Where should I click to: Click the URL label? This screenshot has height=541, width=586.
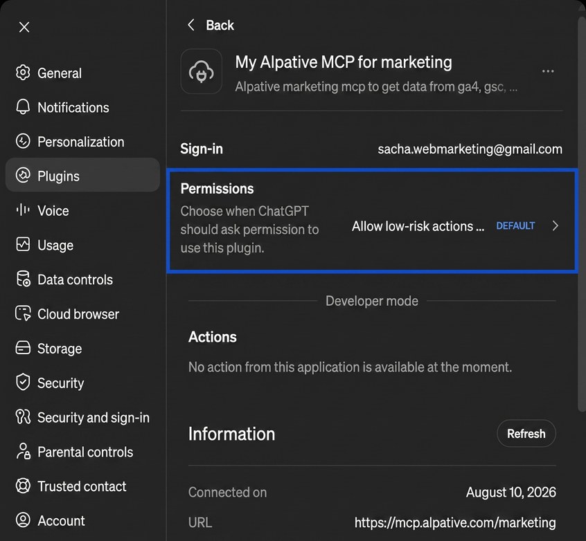(x=200, y=522)
